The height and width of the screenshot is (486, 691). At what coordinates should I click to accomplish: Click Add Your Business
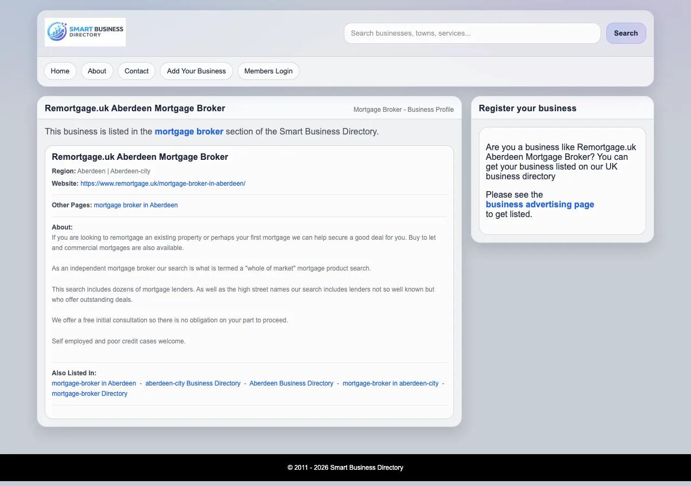196,71
